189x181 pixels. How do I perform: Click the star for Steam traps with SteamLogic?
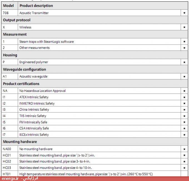point(184,42)
